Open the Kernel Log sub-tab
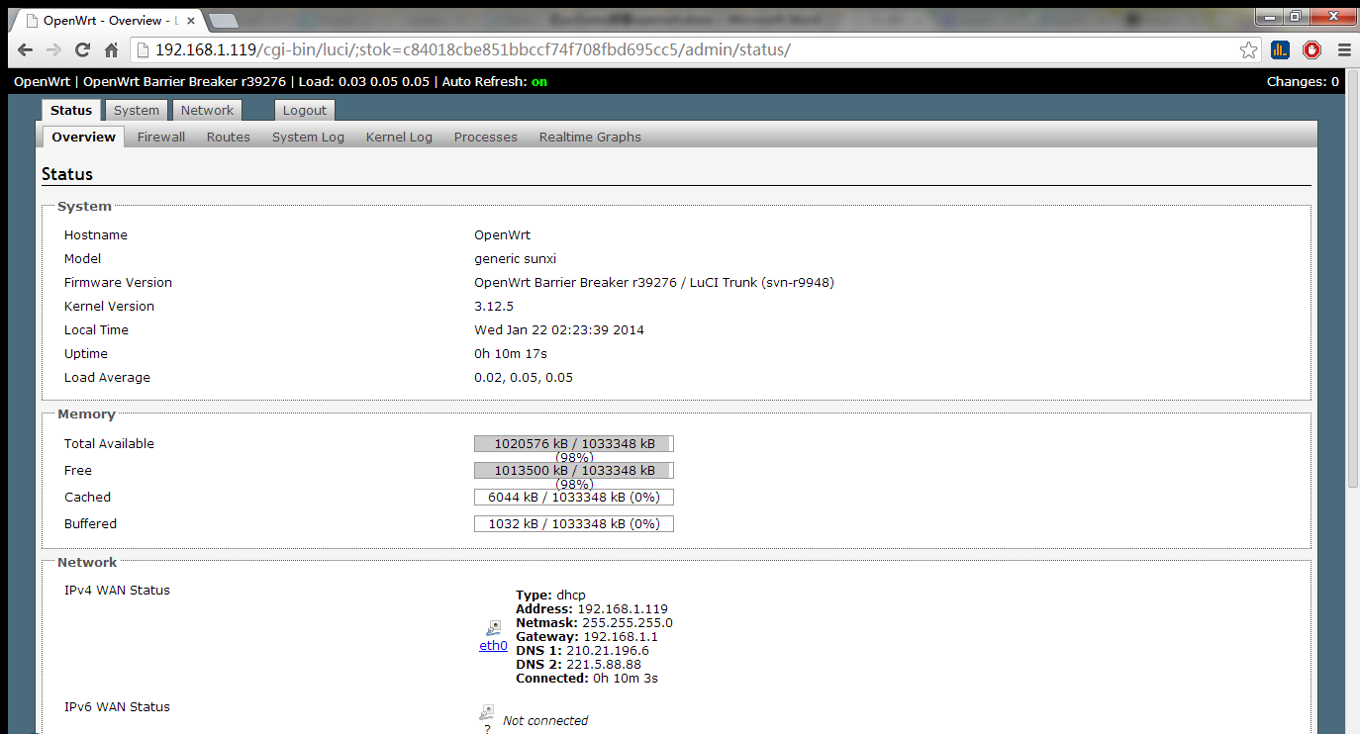 coord(399,138)
